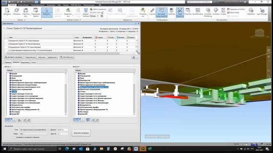Switch to Рецензирование ribbon tab
Viewport: 273px width, 153px height.
[38, 5]
